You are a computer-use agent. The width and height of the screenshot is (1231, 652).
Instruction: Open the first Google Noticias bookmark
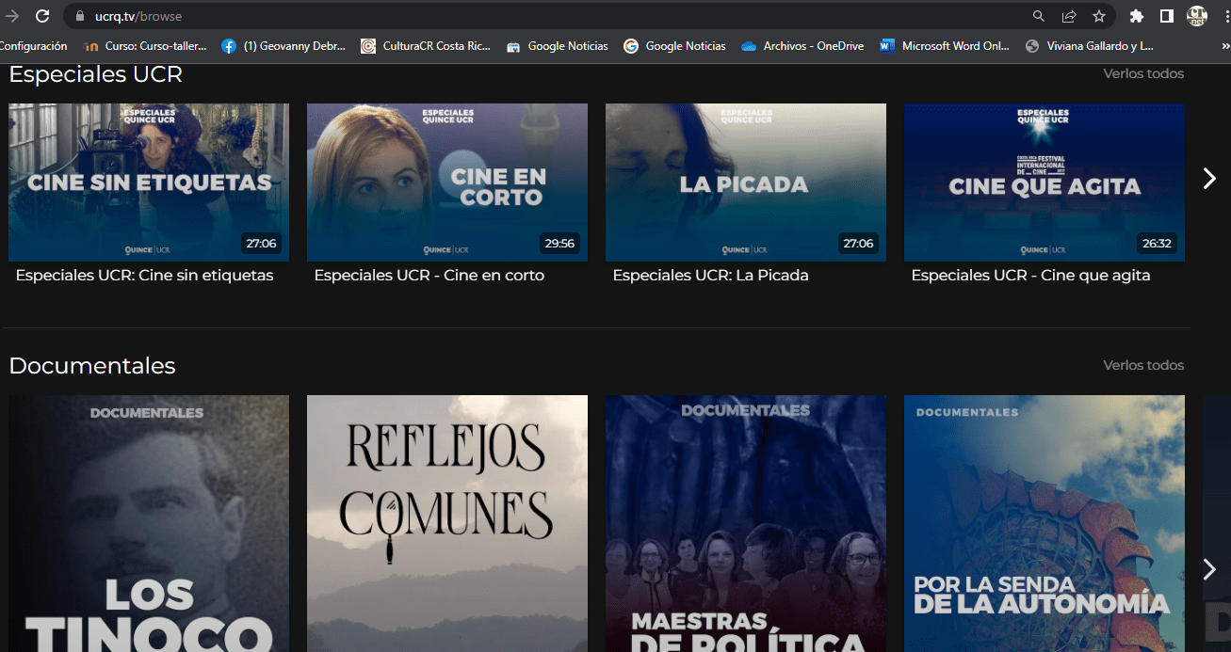[558, 46]
